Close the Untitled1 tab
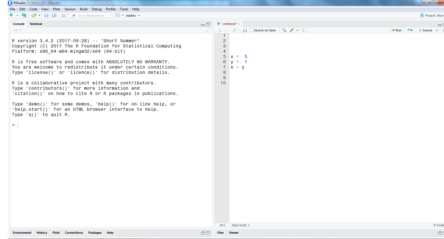The width and height of the screenshot is (444, 239). pyautogui.click(x=239, y=24)
